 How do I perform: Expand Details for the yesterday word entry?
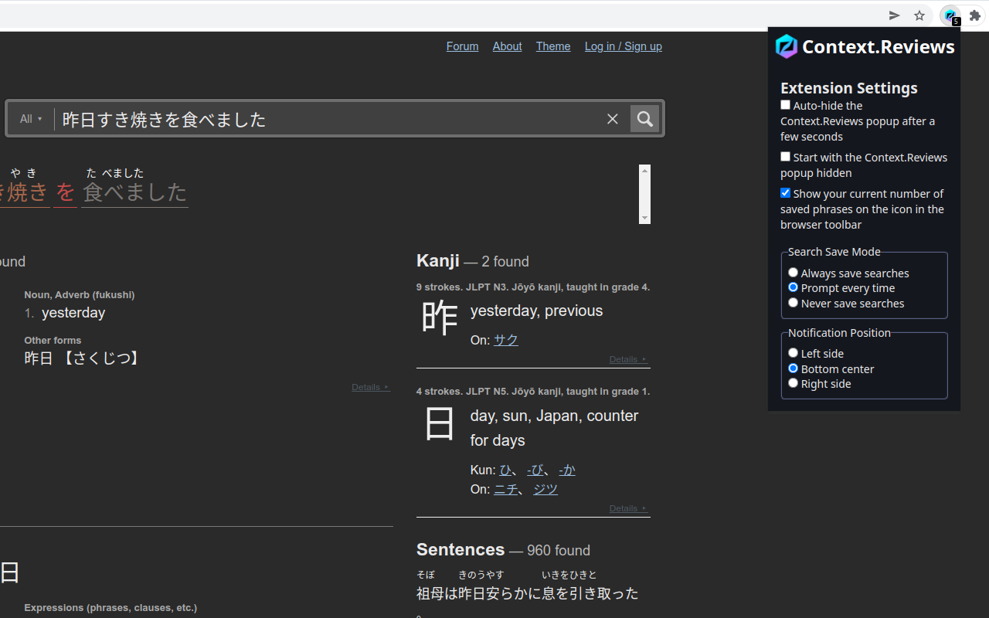pyautogui.click(x=371, y=387)
